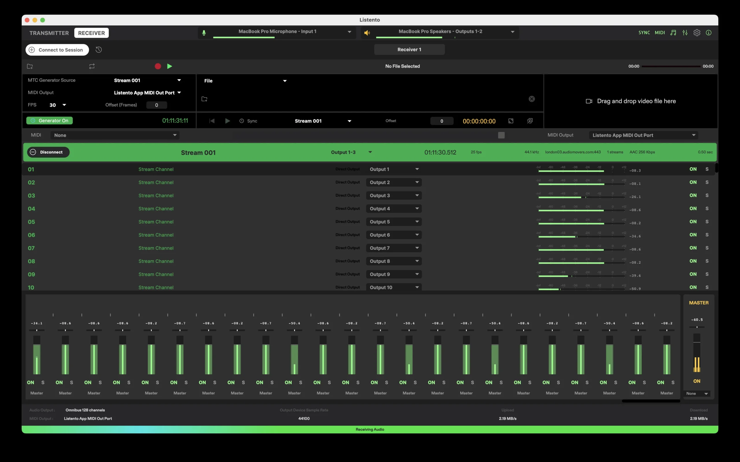Open session history clock icon
The image size is (740, 462).
coord(99,50)
